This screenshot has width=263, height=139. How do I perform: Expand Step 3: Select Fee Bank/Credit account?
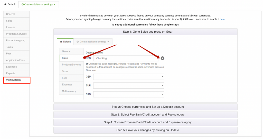coord(145,115)
